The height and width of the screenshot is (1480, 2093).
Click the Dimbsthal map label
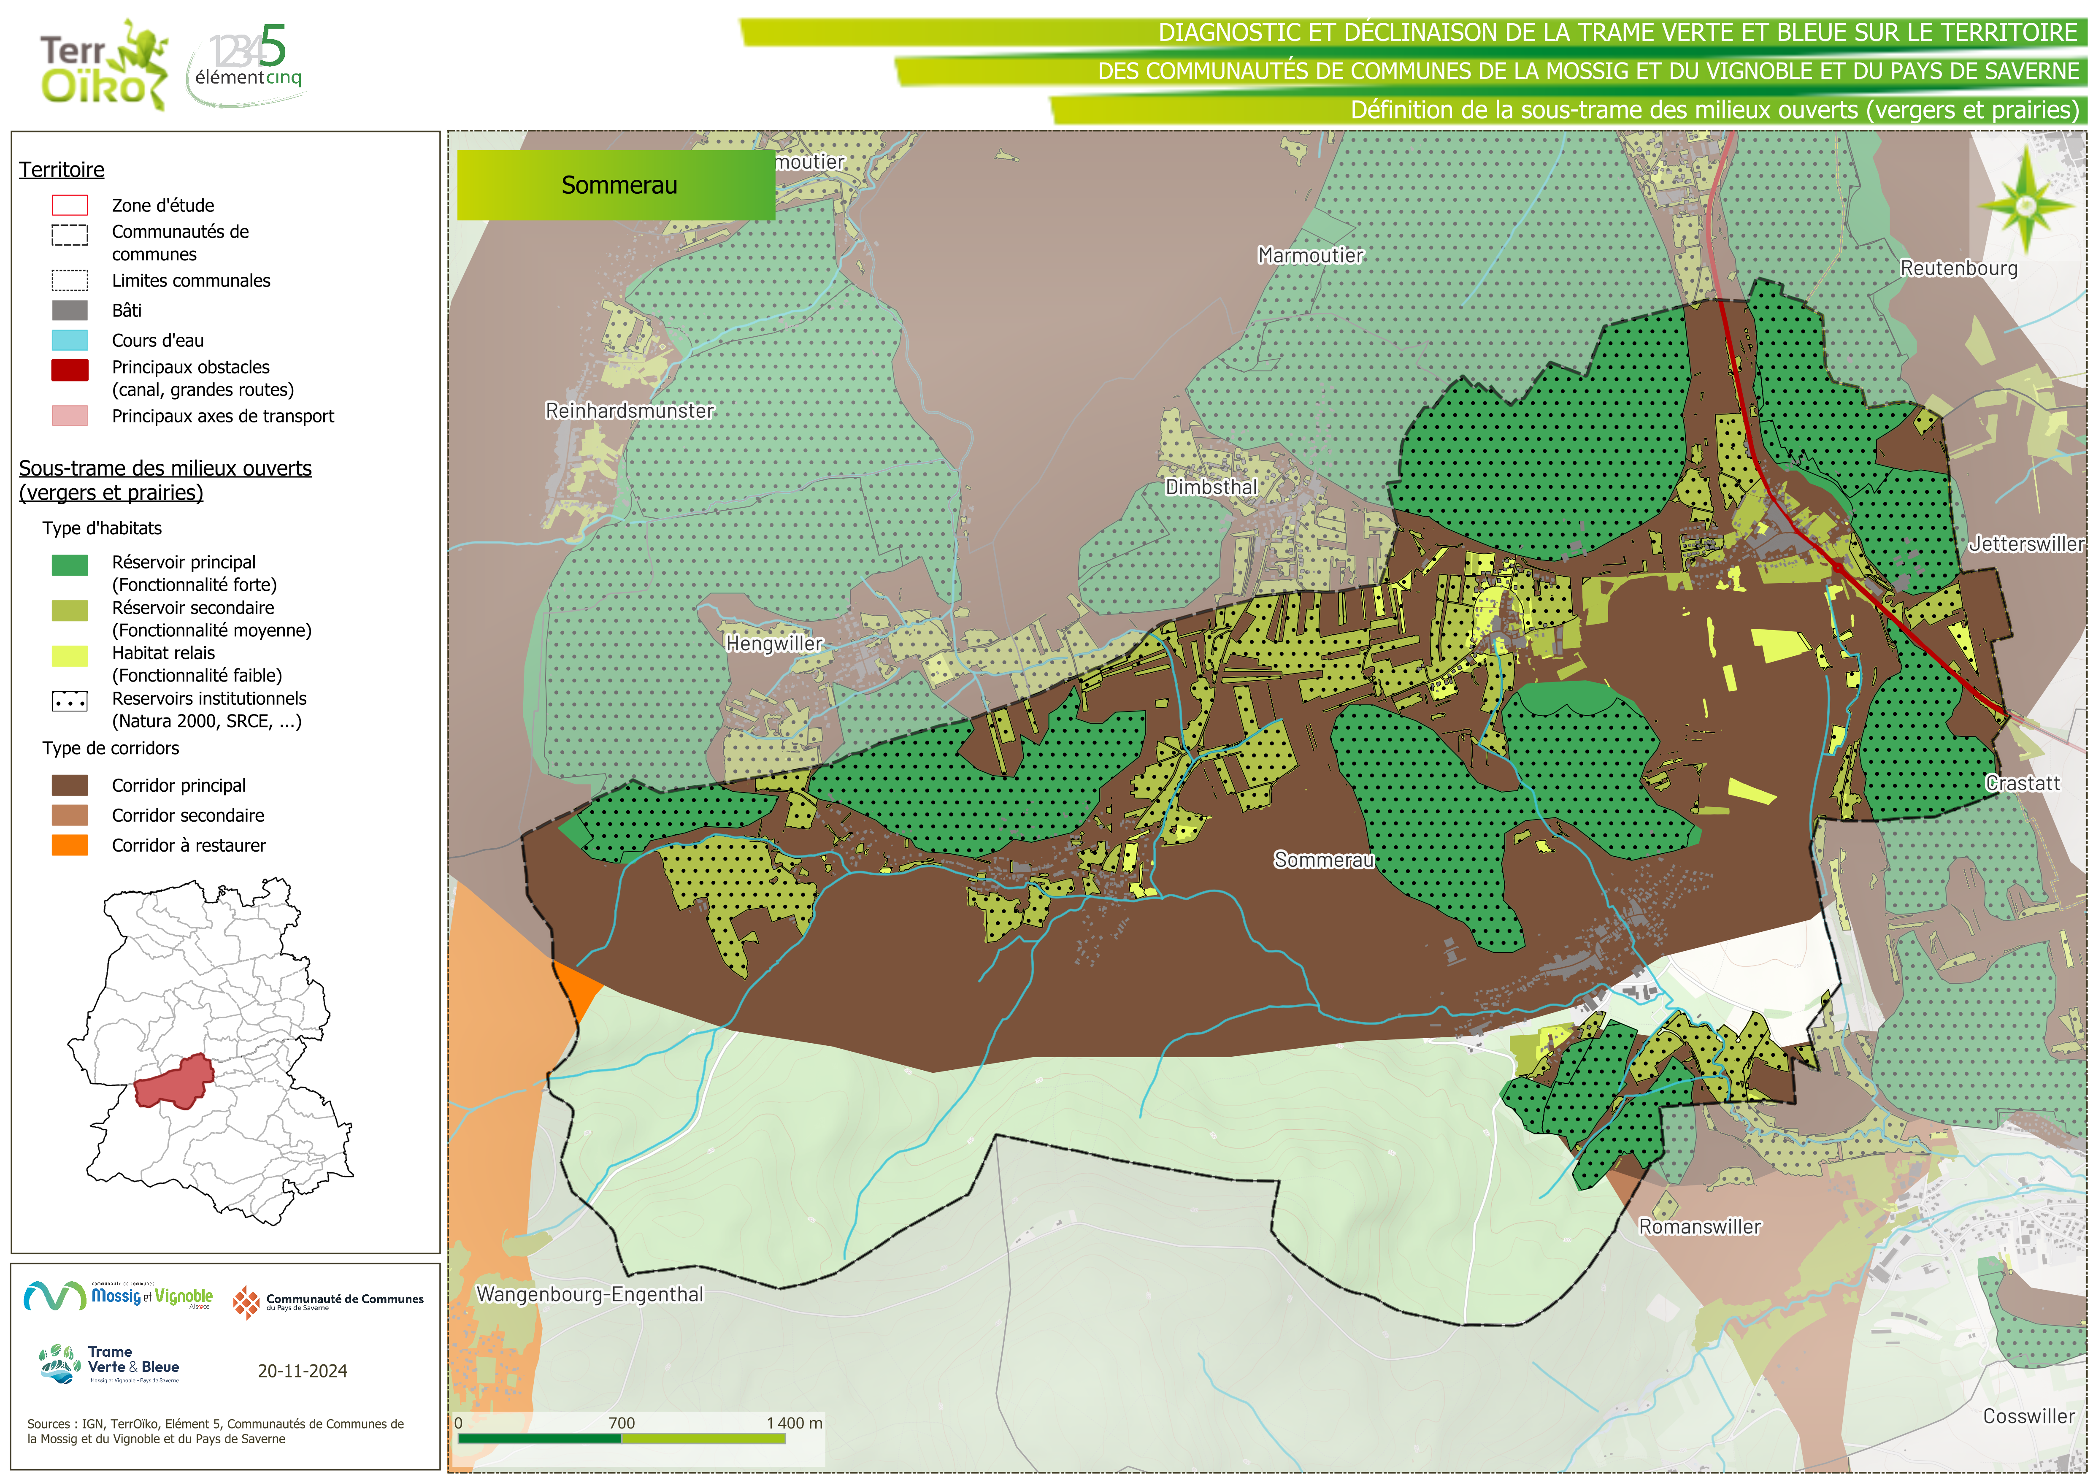(1211, 487)
